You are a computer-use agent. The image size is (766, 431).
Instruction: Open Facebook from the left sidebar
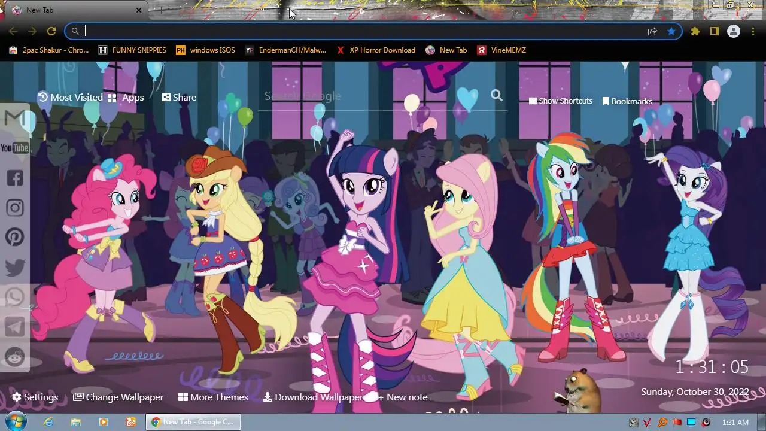tap(14, 178)
